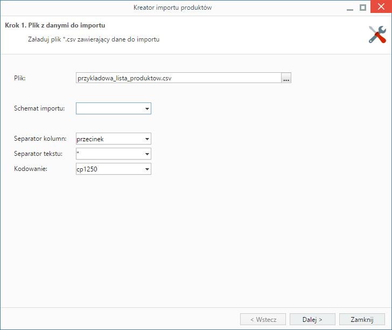Open the Separator kolumn dropdown arrow

pos(147,139)
